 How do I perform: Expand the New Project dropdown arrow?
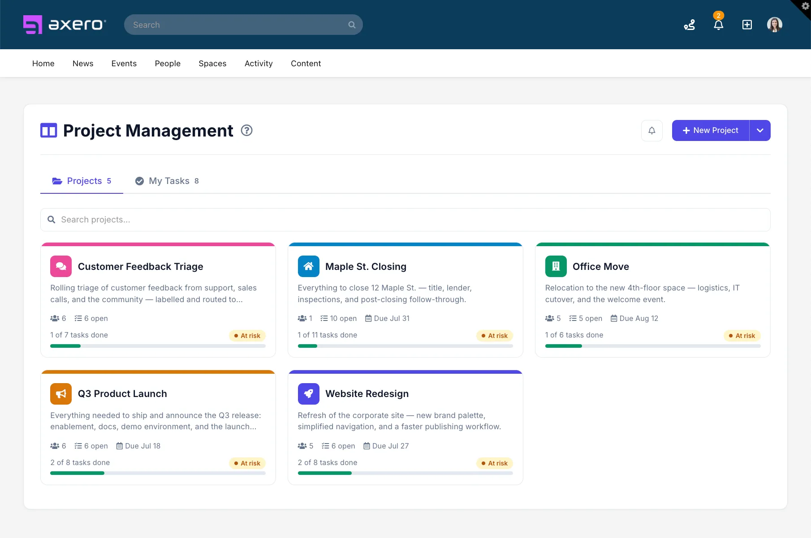(x=760, y=131)
